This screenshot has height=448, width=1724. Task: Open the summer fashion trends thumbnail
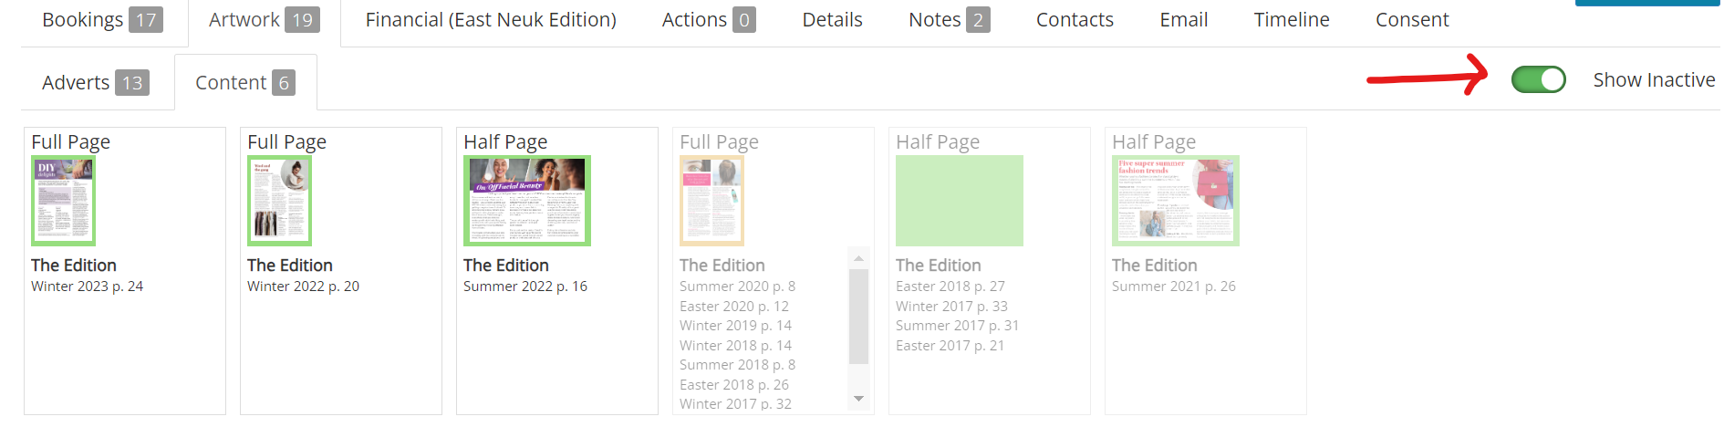pyautogui.click(x=1176, y=201)
